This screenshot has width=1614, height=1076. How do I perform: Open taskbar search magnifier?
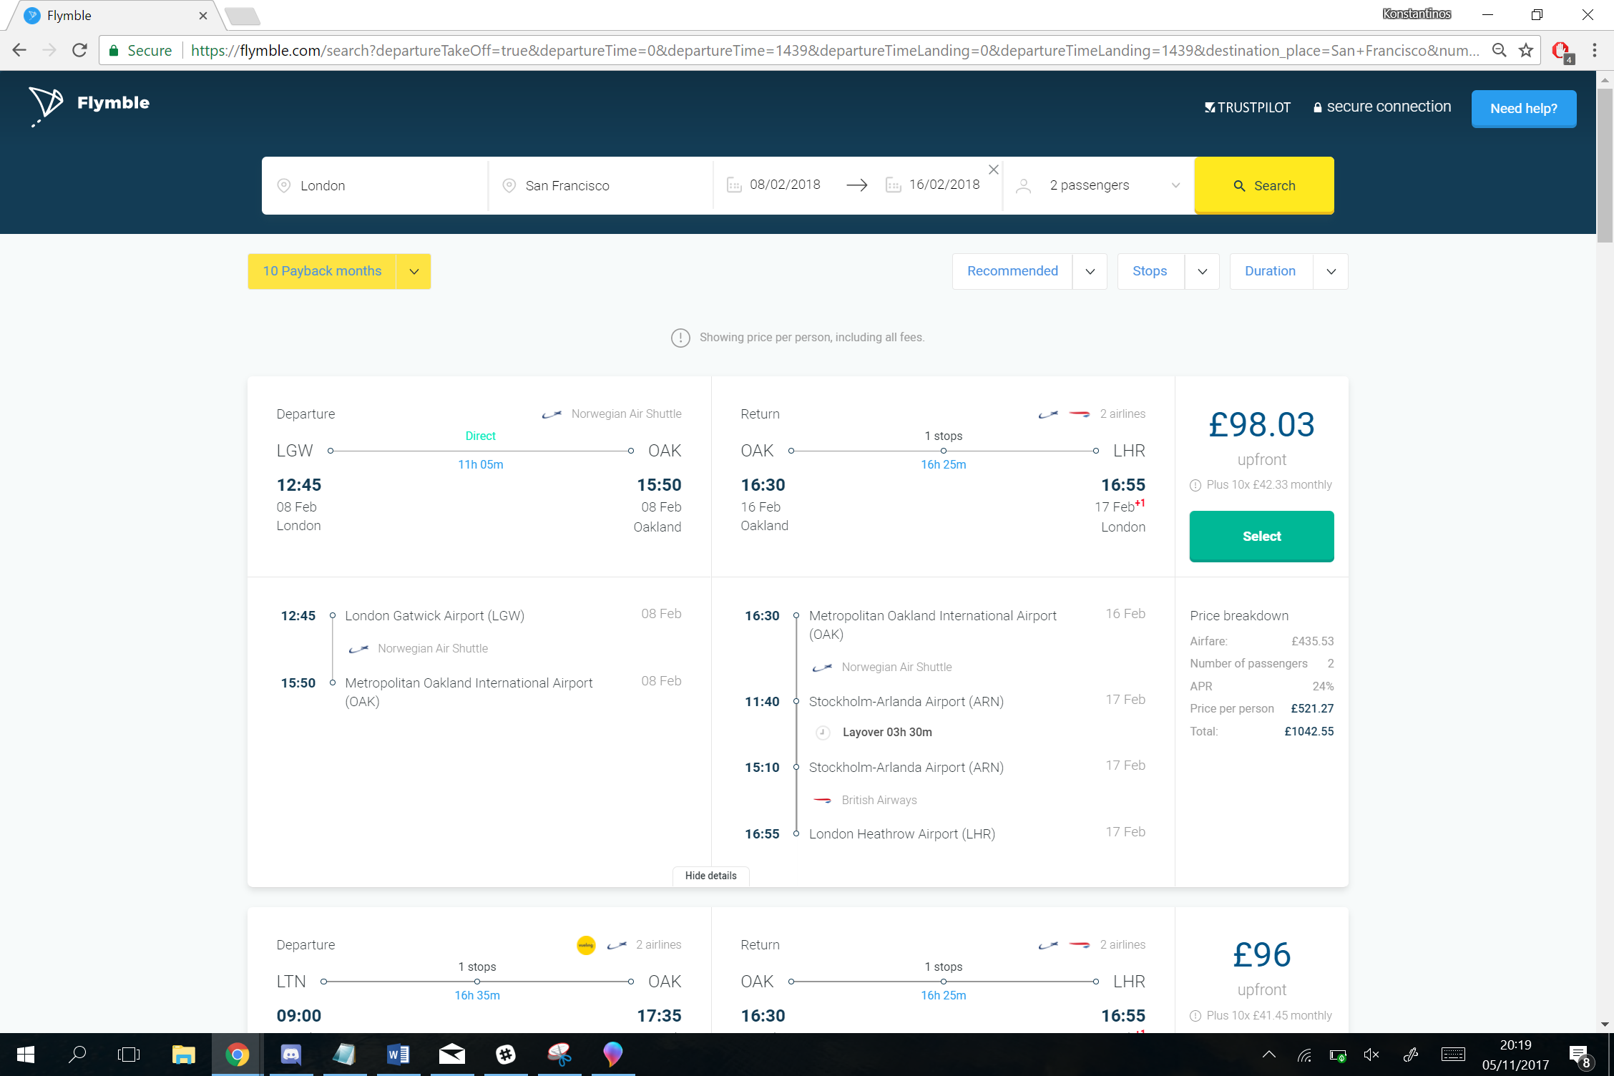[77, 1055]
